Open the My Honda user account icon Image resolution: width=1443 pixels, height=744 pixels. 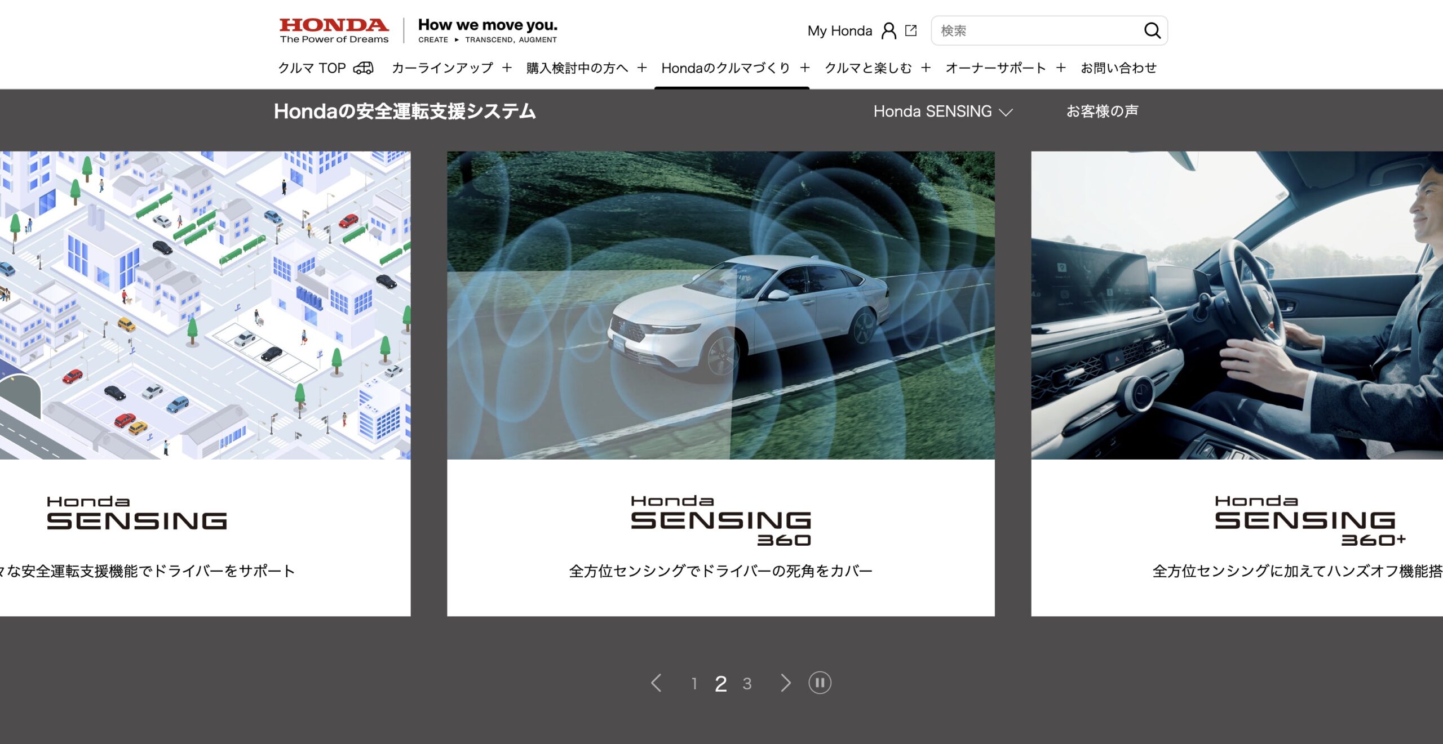(888, 30)
